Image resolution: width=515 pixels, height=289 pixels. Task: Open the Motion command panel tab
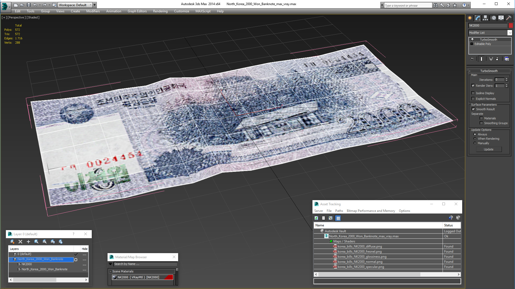click(494, 18)
